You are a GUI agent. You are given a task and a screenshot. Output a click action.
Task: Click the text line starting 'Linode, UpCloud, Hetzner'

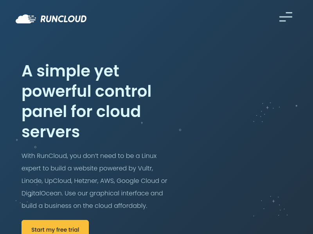94,181
